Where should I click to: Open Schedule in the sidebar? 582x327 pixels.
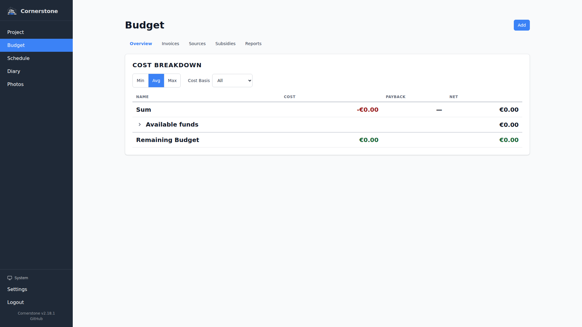pyautogui.click(x=36, y=58)
